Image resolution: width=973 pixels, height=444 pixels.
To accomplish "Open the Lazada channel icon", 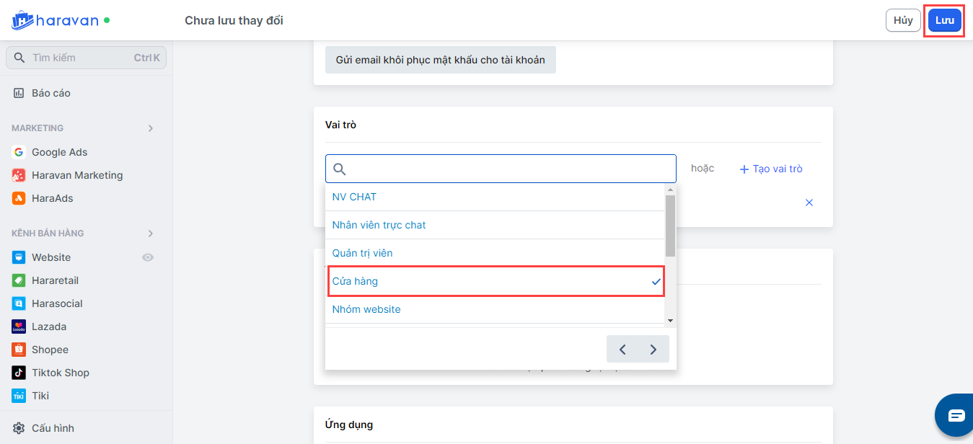I will (x=19, y=327).
